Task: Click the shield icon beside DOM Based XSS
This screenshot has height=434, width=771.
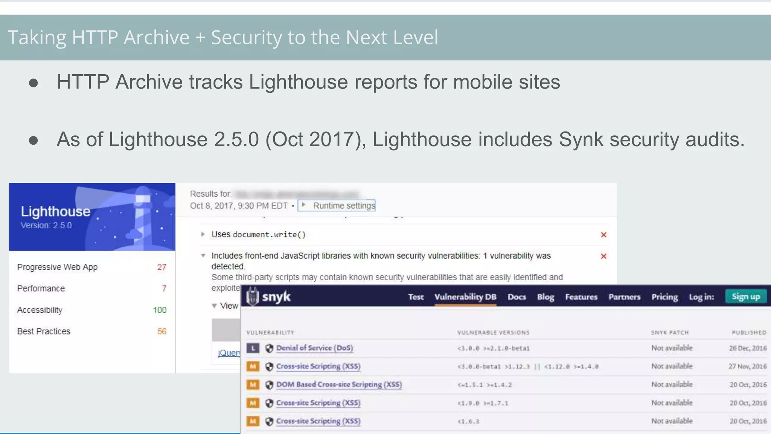Action: [x=269, y=385]
